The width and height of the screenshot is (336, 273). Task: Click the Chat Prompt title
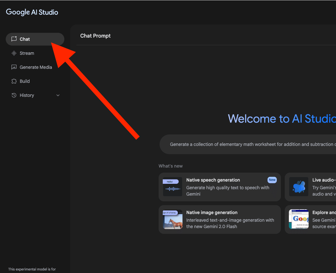pyautogui.click(x=95, y=36)
